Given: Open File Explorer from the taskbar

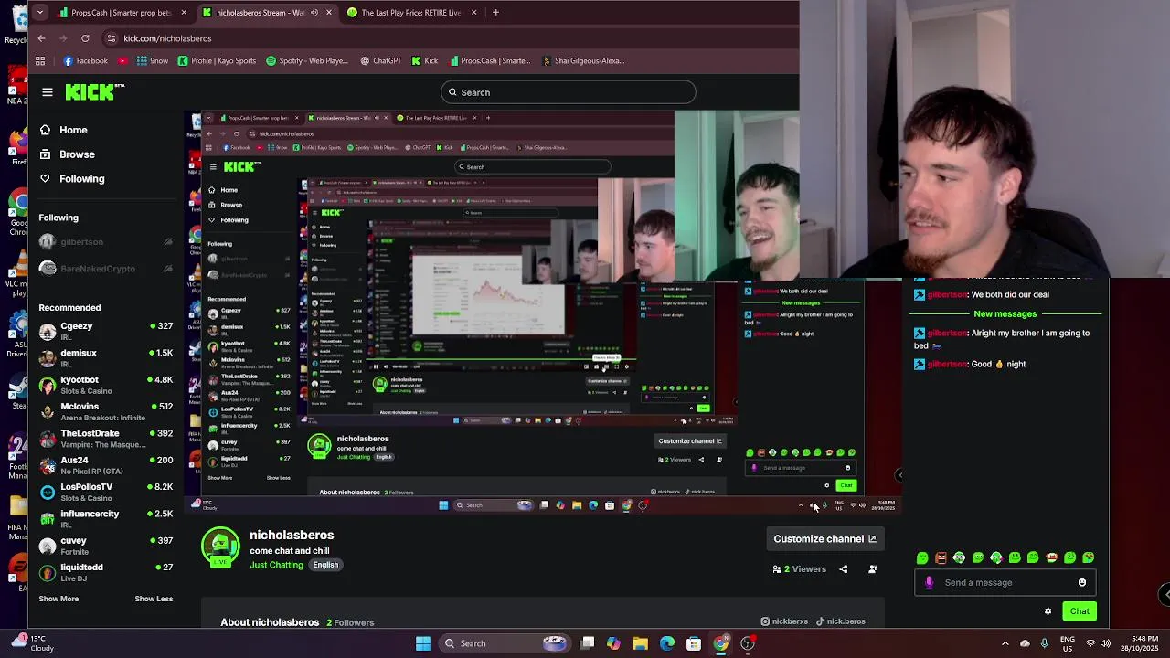Looking at the screenshot, I should 640,643.
